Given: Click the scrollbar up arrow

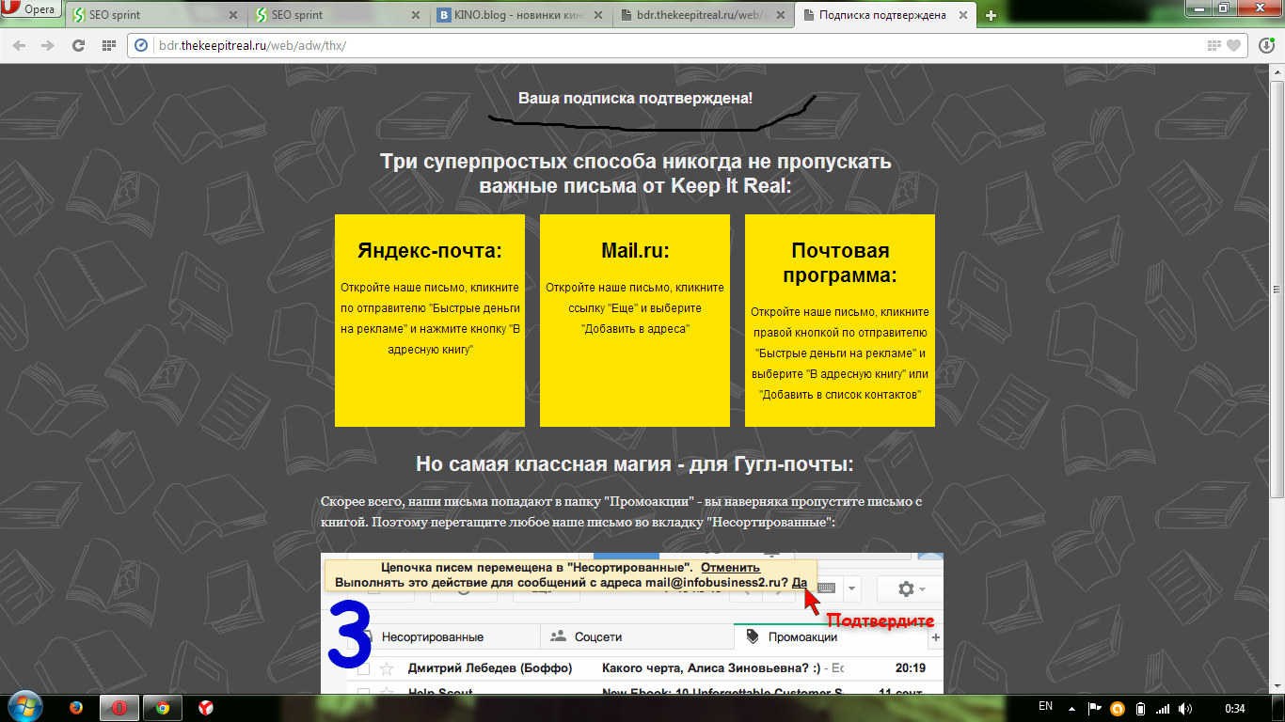Looking at the screenshot, I should [x=1277, y=71].
